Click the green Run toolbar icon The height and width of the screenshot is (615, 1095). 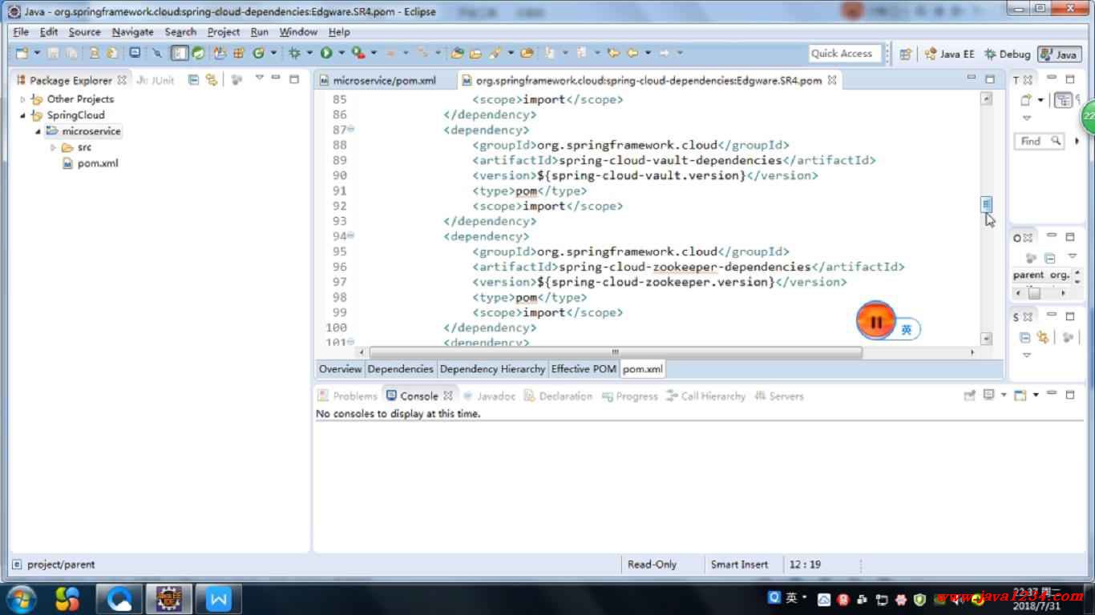[x=326, y=53]
